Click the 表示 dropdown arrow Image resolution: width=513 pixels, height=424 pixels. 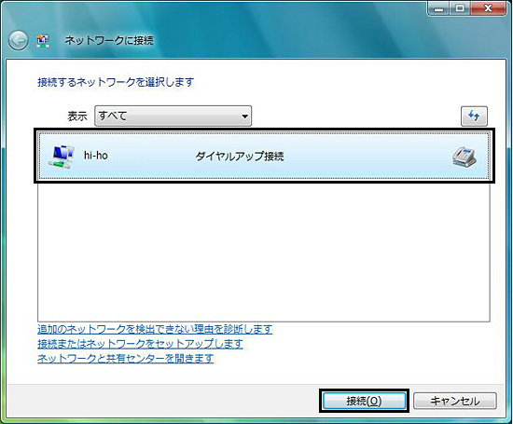[x=244, y=116]
